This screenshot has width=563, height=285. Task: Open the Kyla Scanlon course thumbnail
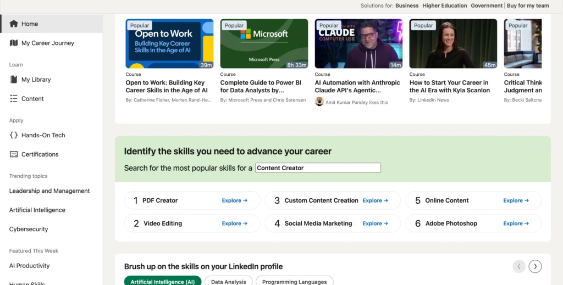(x=453, y=43)
